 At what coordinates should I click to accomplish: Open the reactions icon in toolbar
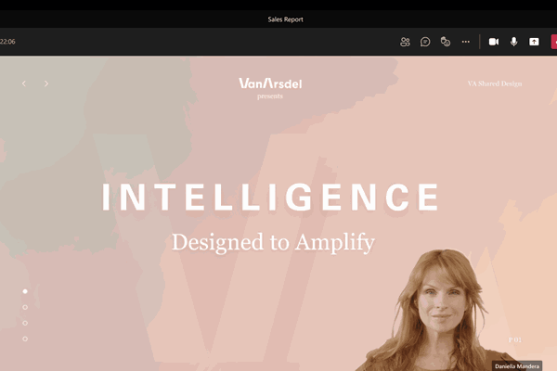(x=446, y=42)
